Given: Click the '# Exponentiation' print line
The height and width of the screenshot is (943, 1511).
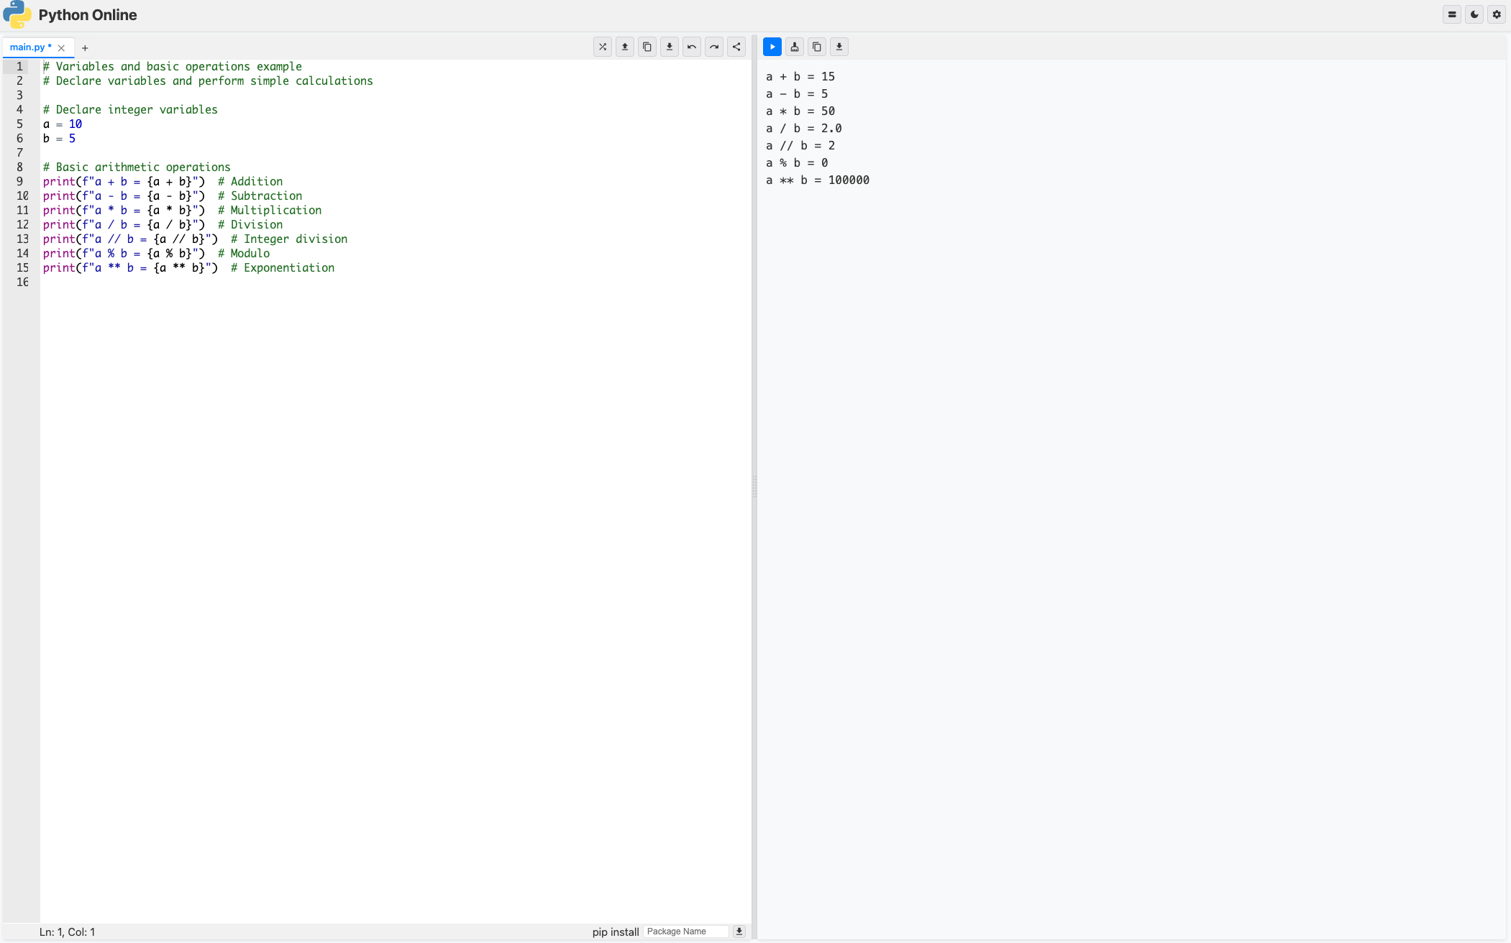Looking at the screenshot, I should (x=188, y=268).
